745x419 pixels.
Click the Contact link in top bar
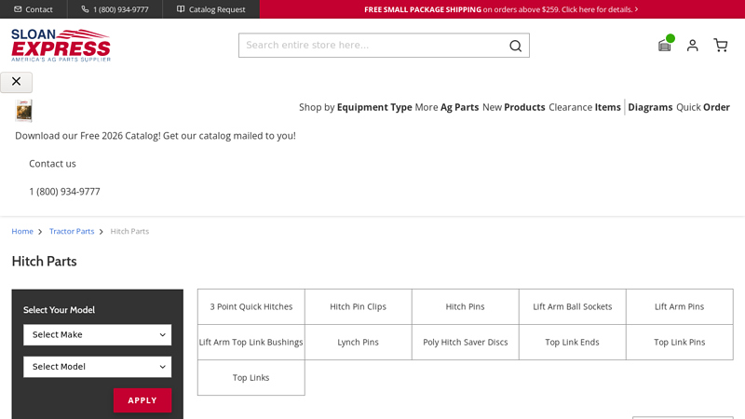coord(34,9)
